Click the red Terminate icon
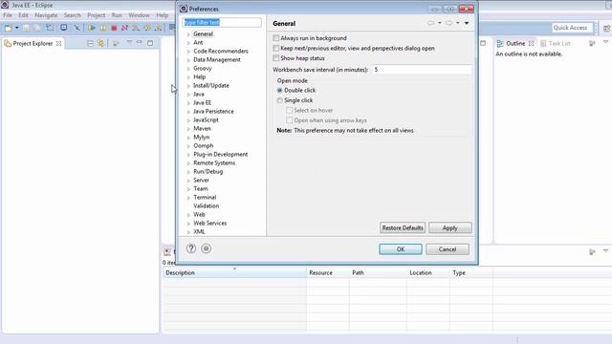The image size is (612, 344). pyautogui.click(x=114, y=28)
